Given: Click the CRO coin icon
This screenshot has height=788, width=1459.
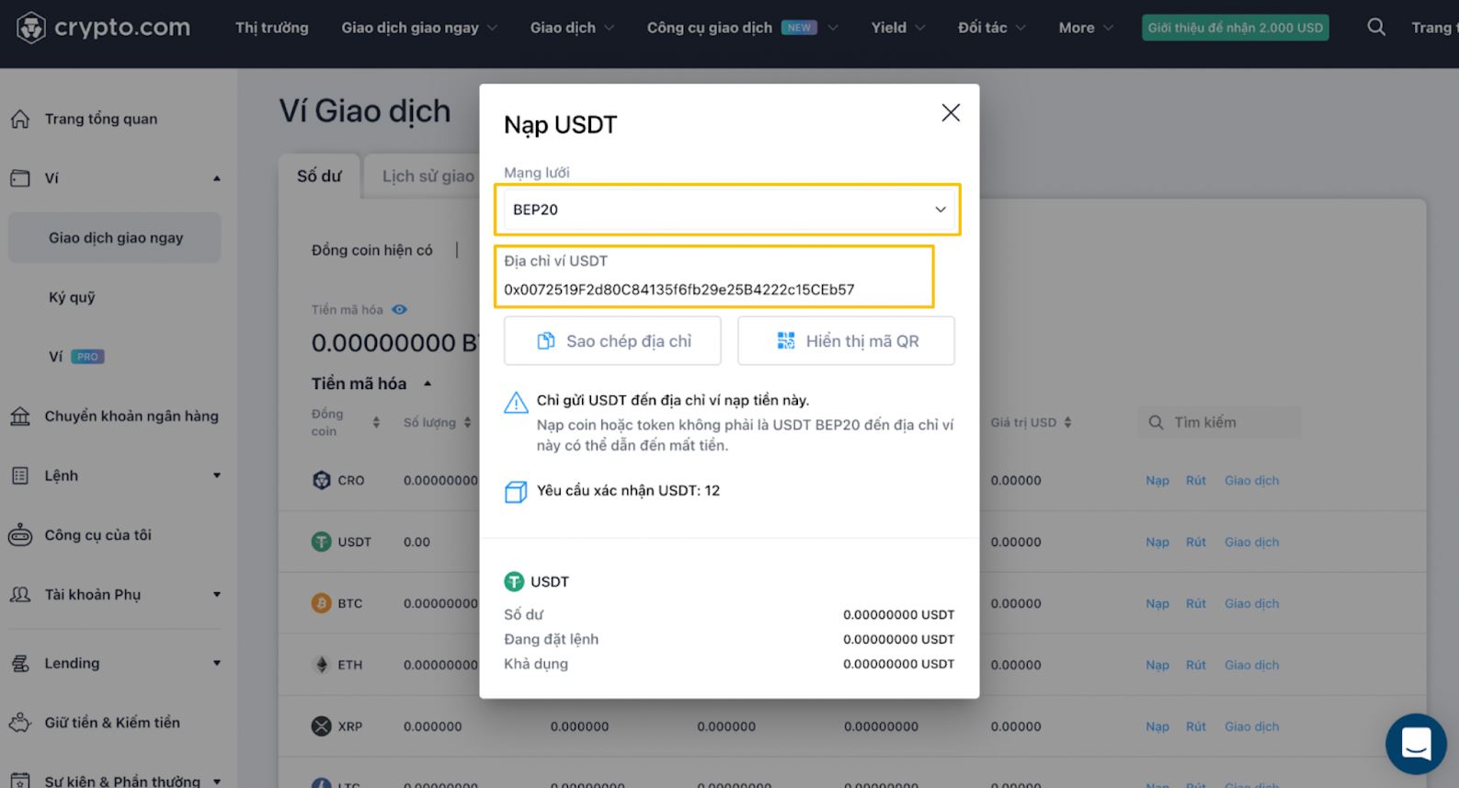Looking at the screenshot, I should pyautogui.click(x=321, y=480).
